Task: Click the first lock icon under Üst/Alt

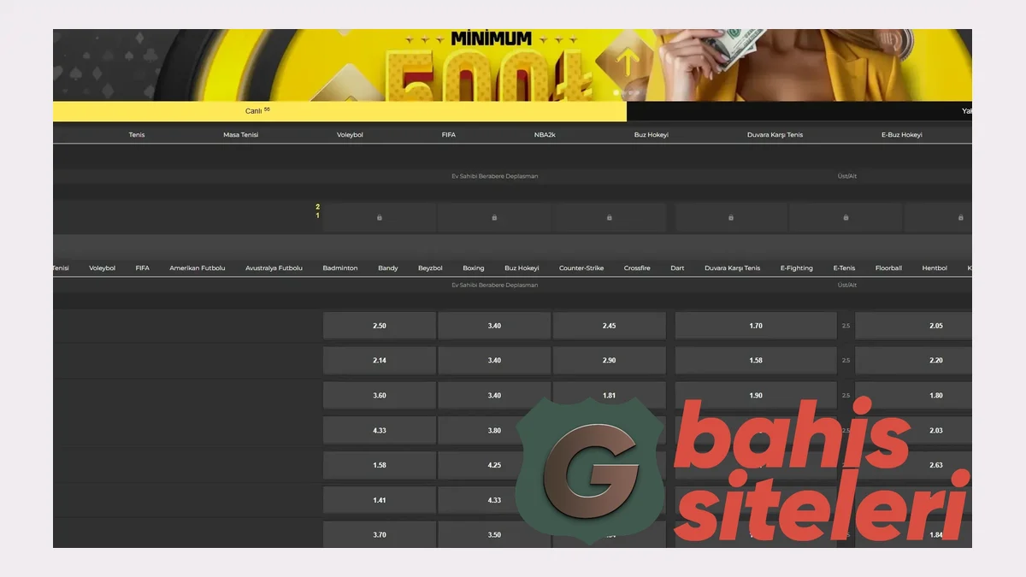Action: (731, 218)
